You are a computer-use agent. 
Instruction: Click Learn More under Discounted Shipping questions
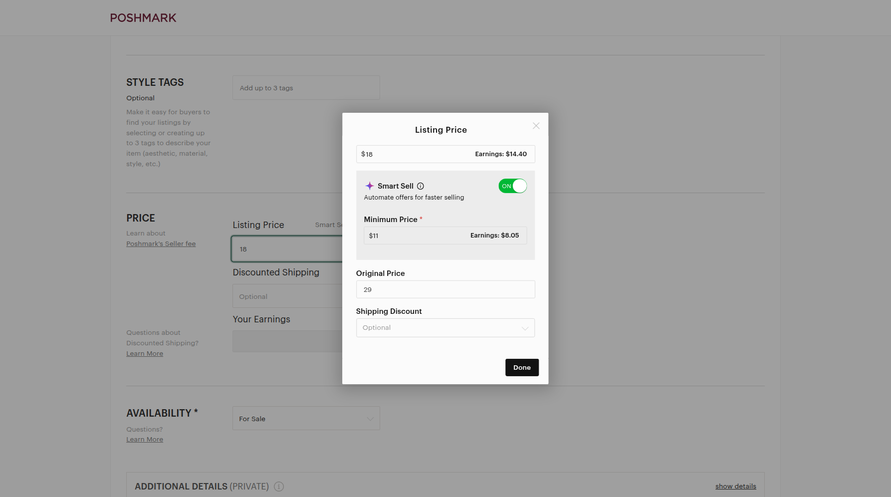145,353
